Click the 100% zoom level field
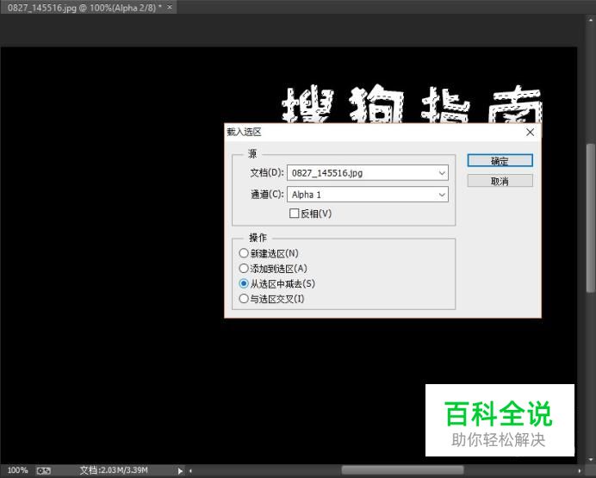Viewport: 596px width, 478px height. click(17, 470)
